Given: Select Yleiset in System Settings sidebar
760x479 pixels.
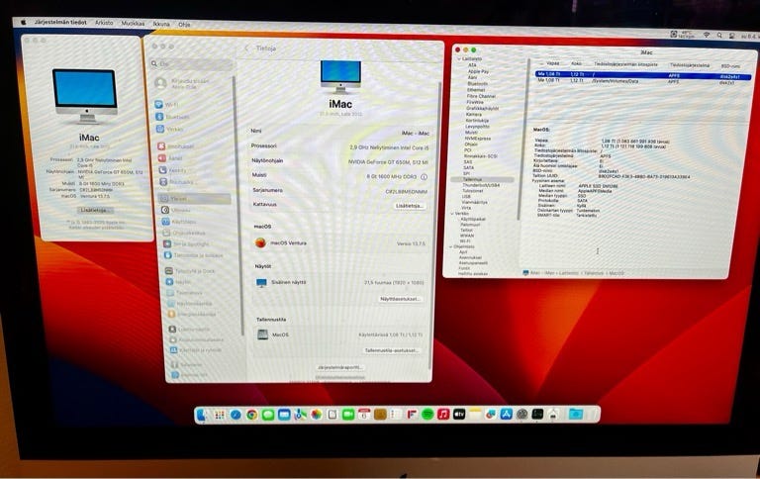Looking at the screenshot, I should [x=194, y=199].
